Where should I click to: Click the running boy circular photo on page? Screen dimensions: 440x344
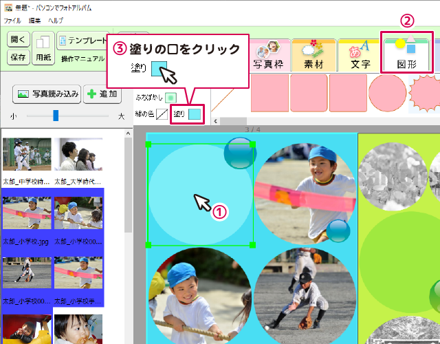click(305, 194)
